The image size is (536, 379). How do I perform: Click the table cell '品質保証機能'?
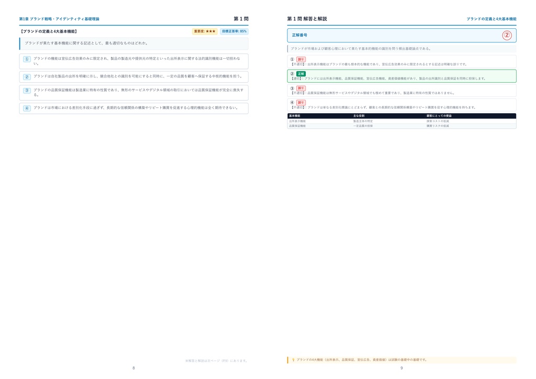tap(297, 126)
